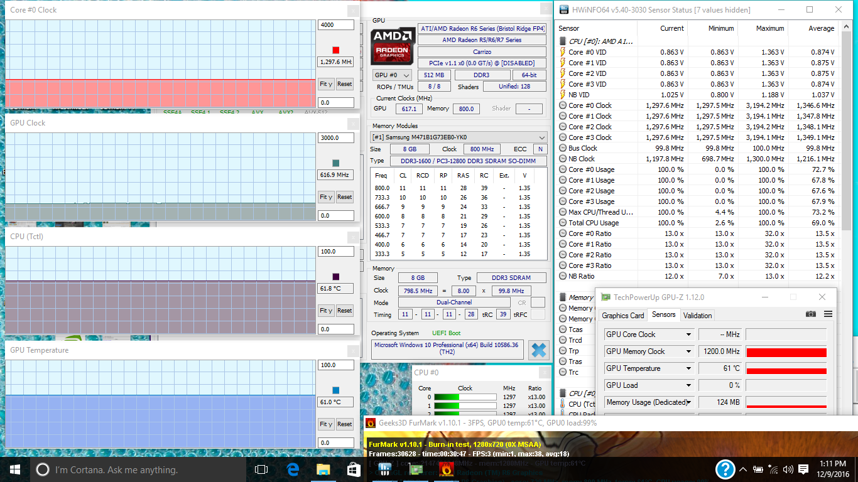Viewport: 858px width, 482px height.
Task: Open the volume speaker tray icon
Action: click(x=788, y=469)
